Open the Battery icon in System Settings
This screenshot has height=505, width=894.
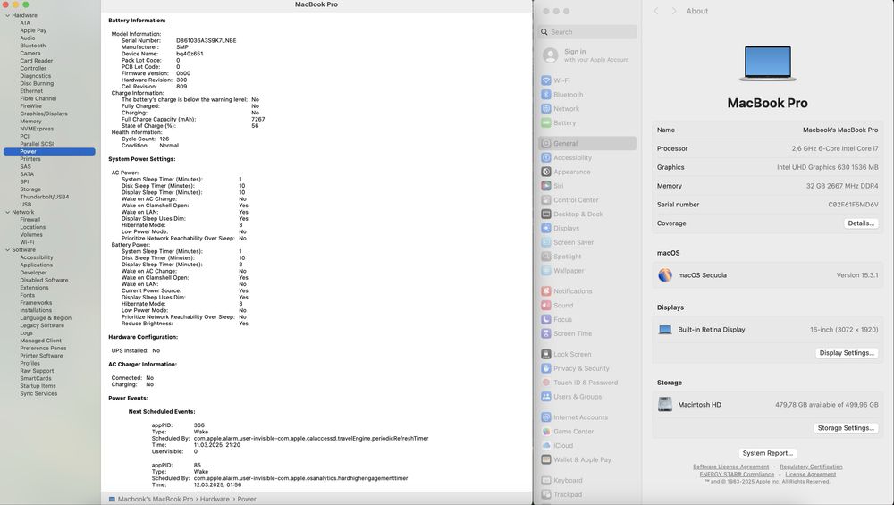point(546,122)
